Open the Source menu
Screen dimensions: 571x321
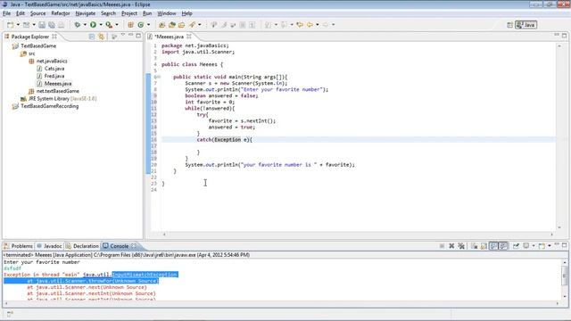[x=37, y=13]
